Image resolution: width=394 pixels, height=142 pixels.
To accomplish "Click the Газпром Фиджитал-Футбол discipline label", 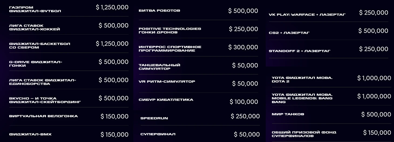I will coord(35,9).
